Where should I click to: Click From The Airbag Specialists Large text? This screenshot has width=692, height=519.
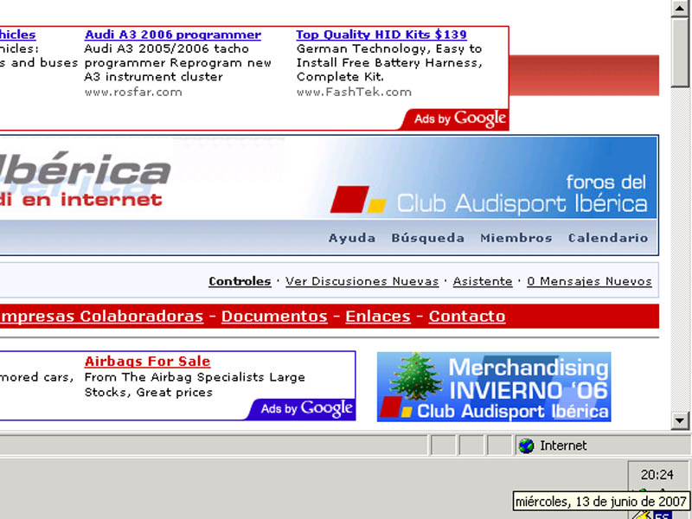tap(195, 377)
